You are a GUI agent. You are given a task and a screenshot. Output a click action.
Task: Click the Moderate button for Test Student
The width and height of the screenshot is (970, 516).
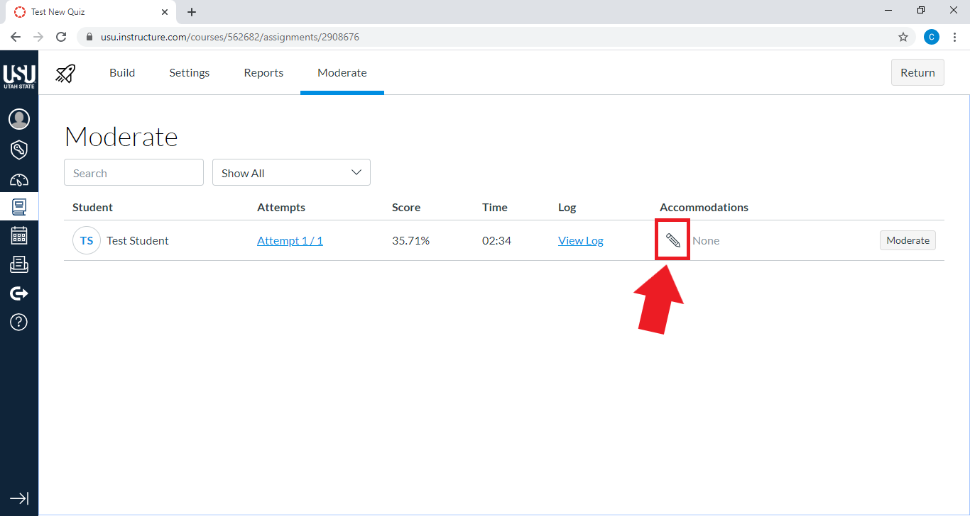pos(908,241)
